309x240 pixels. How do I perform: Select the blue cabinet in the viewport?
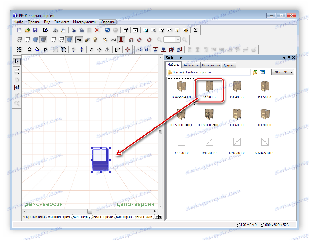click(x=100, y=160)
